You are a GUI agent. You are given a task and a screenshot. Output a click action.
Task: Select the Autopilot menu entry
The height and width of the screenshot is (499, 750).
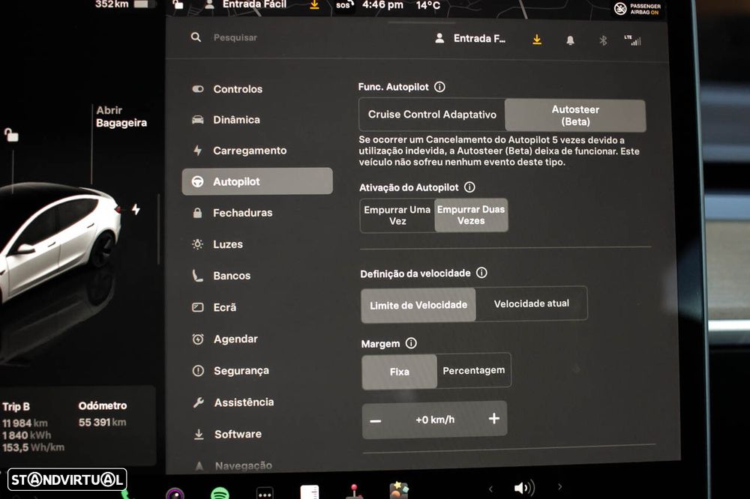pyautogui.click(x=257, y=181)
